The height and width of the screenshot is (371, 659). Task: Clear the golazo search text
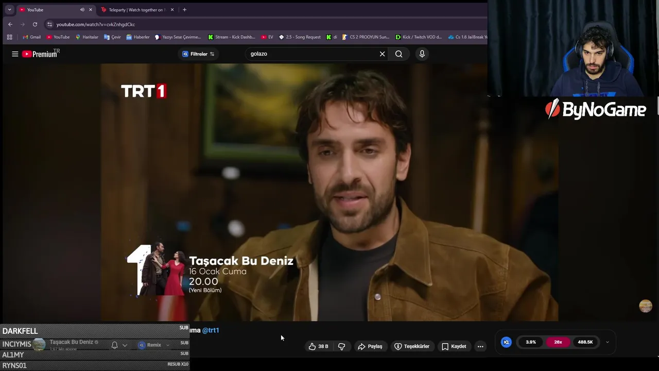coord(382,54)
